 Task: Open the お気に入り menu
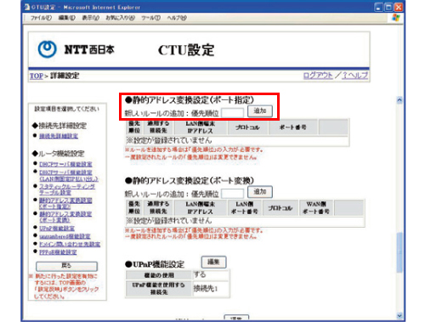point(120,18)
